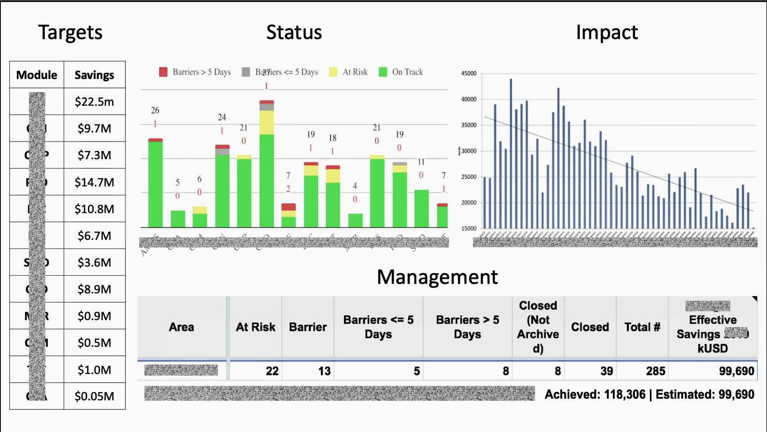Select the $0.5M savings cell

pos(95,342)
